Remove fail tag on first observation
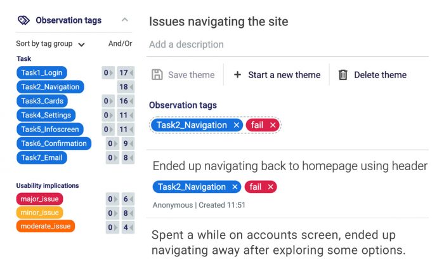Screen dimensions: 444x278 pos(271,187)
